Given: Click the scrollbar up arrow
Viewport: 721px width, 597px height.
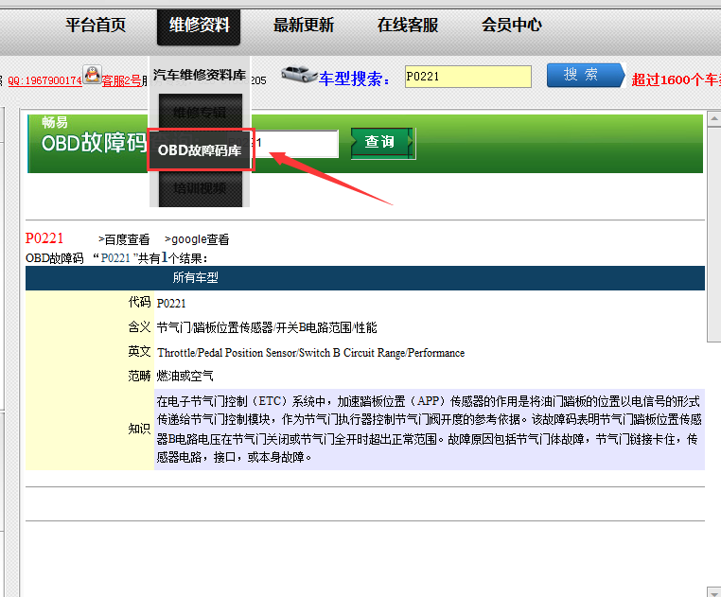Looking at the screenshot, I should [x=714, y=118].
